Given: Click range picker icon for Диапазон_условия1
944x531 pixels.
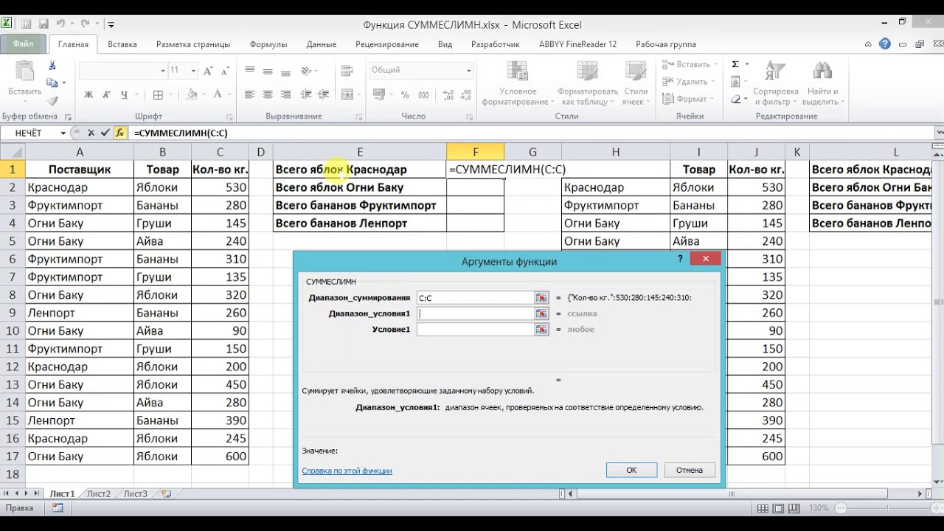Looking at the screenshot, I should click(542, 313).
